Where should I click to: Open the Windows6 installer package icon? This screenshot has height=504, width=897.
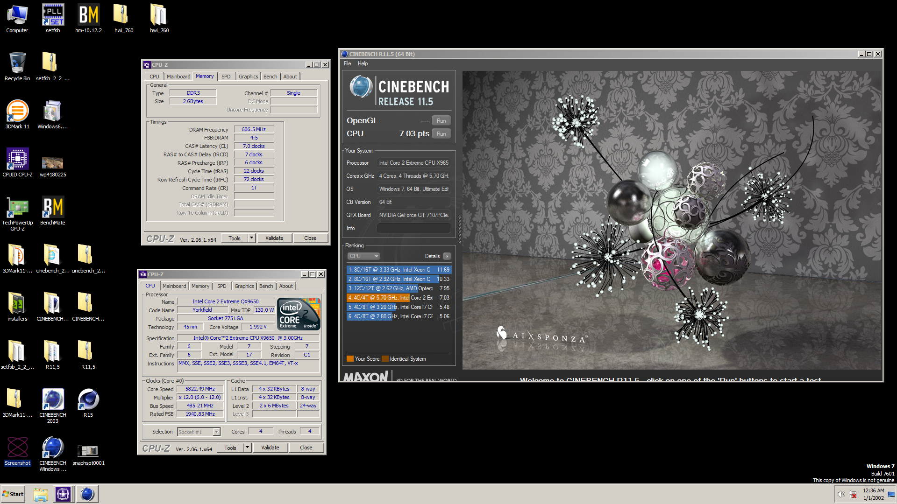[53, 115]
